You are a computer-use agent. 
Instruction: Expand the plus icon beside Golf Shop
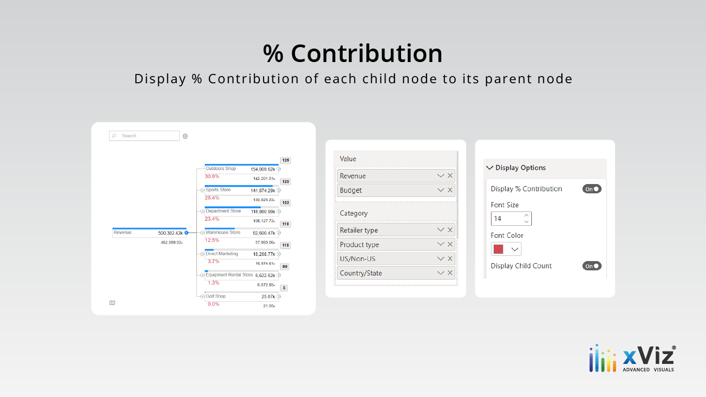pos(202,297)
